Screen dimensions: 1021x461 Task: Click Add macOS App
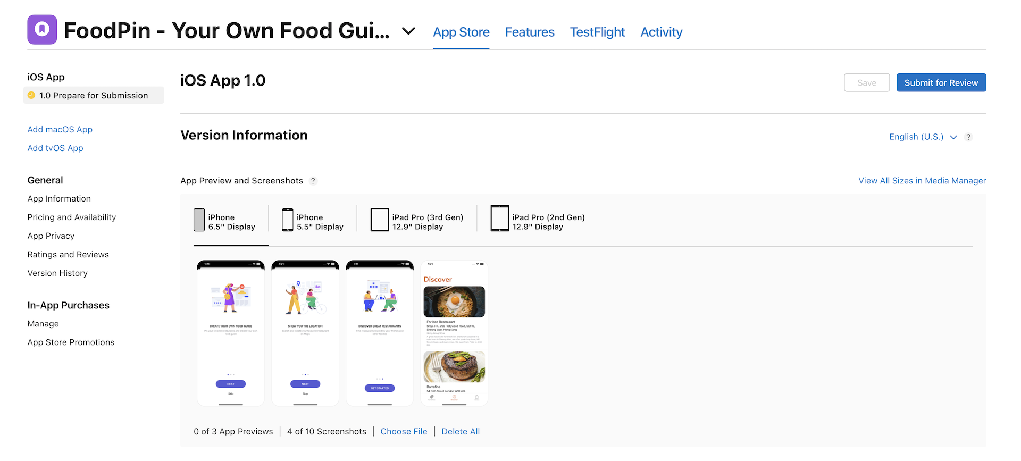click(60, 129)
